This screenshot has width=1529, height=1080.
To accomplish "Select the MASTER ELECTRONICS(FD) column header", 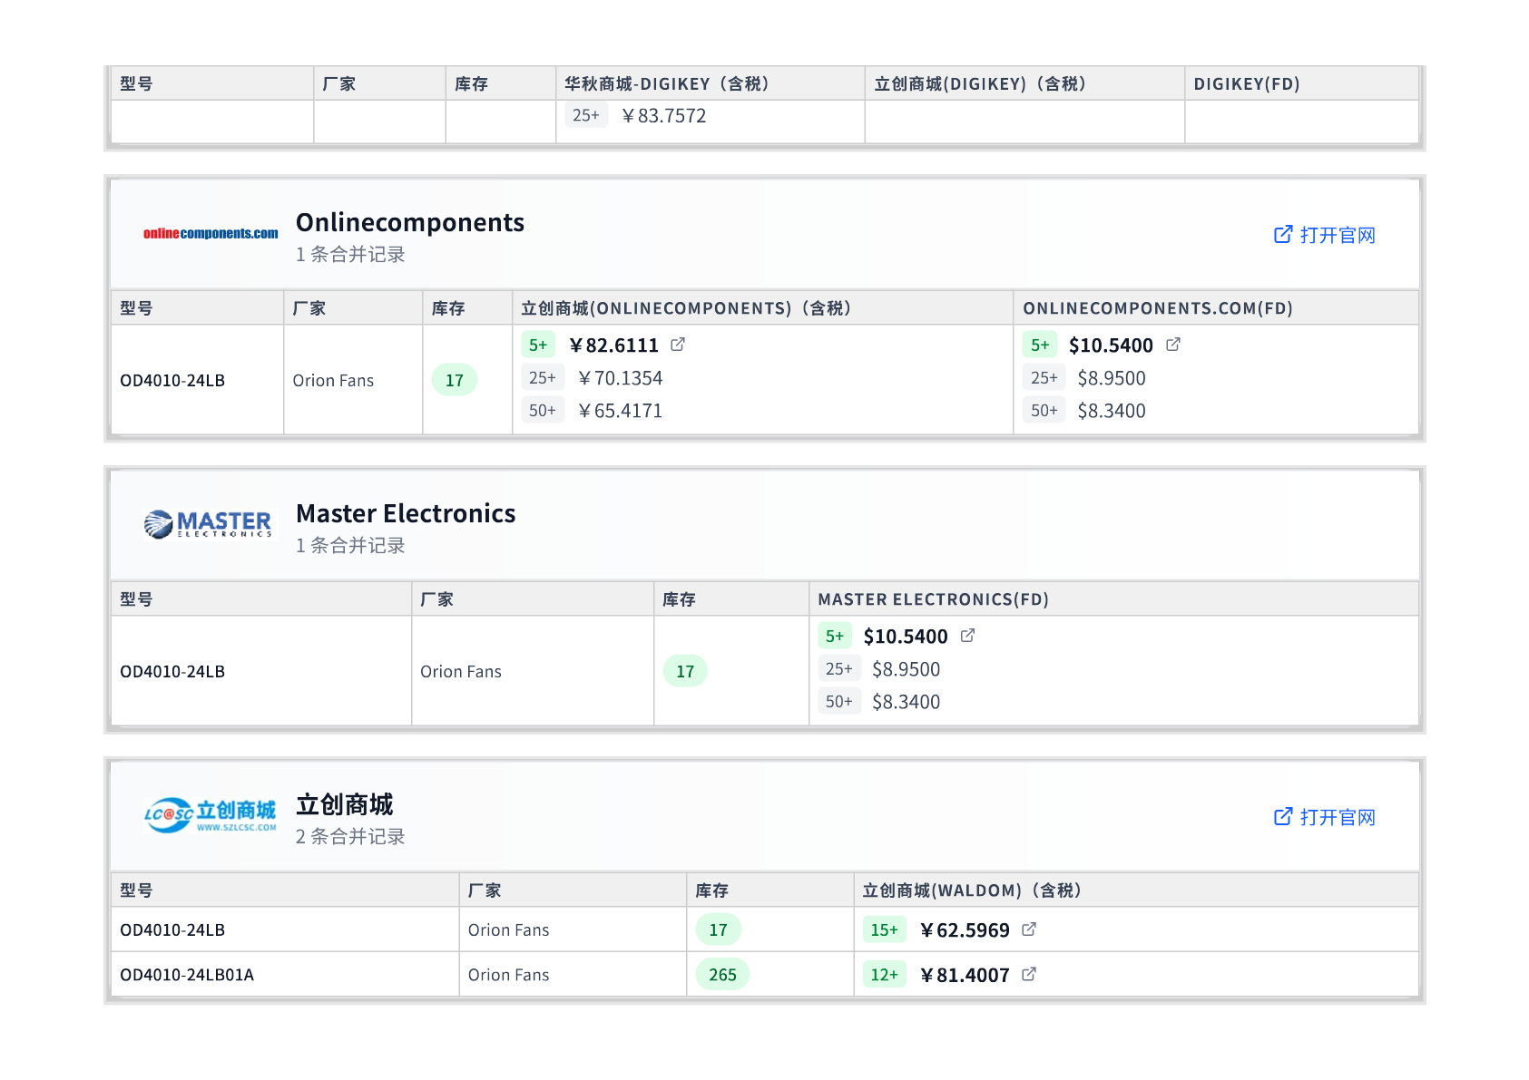I will coord(934,598).
